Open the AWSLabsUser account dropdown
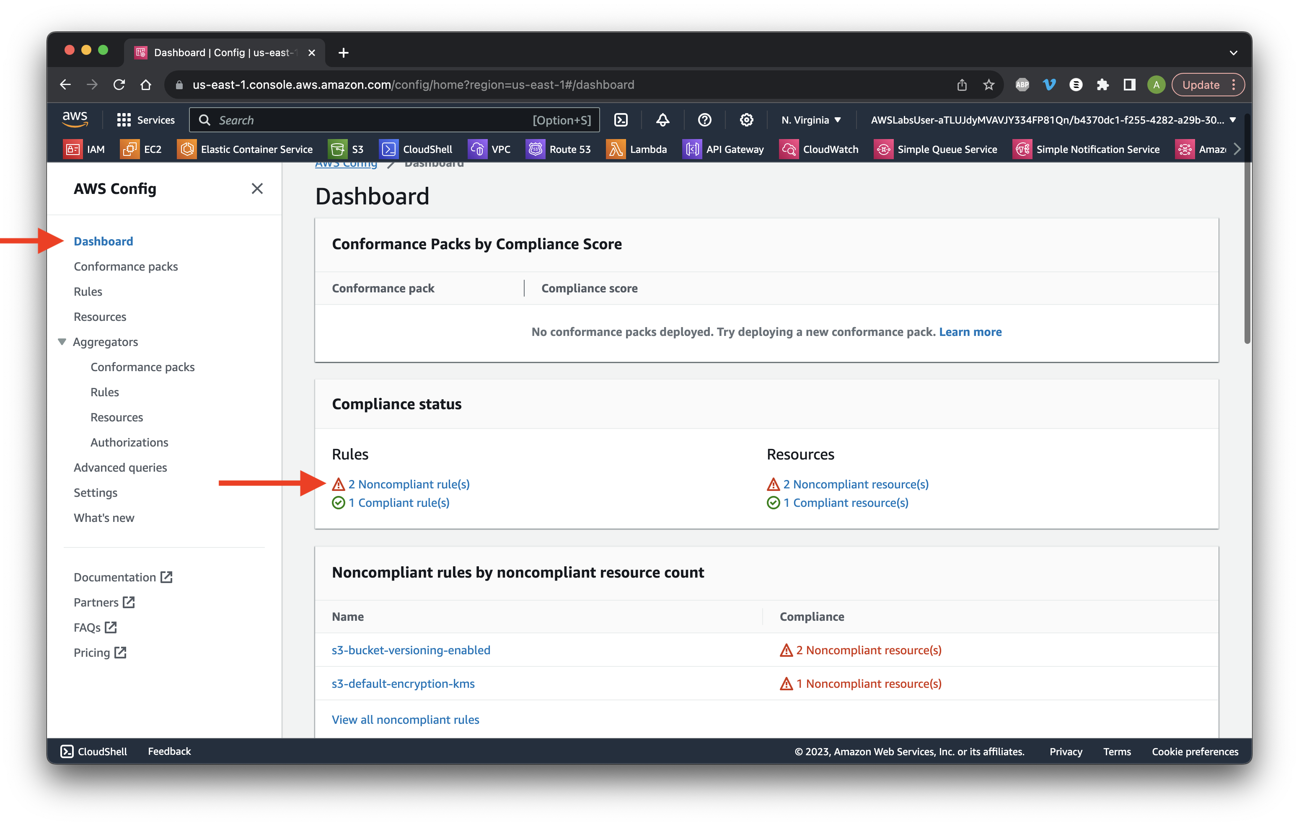Image resolution: width=1299 pixels, height=826 pixels. (x=1053, y=120)
